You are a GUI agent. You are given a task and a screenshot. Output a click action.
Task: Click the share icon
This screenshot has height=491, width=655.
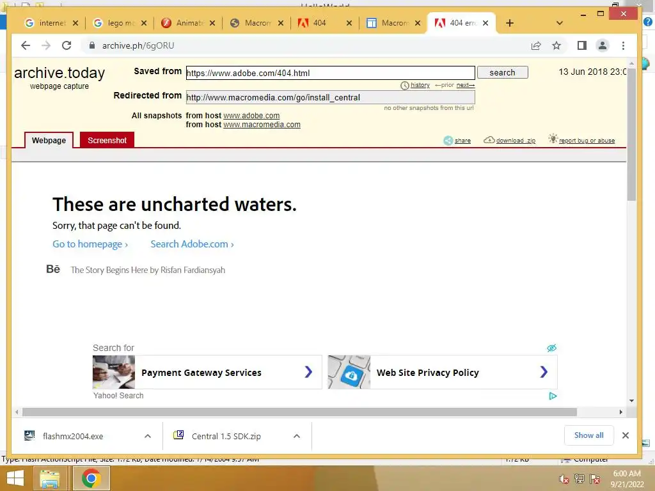tap(448, 140)
